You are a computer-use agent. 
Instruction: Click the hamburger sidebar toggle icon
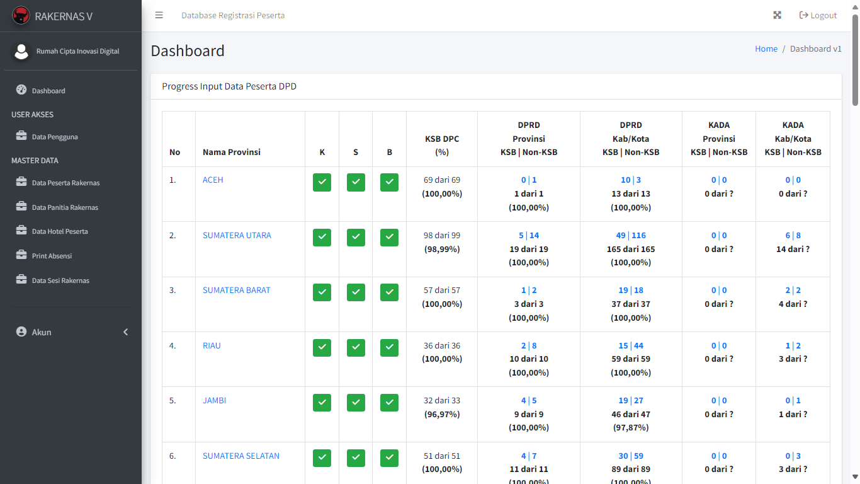(159, 15)
